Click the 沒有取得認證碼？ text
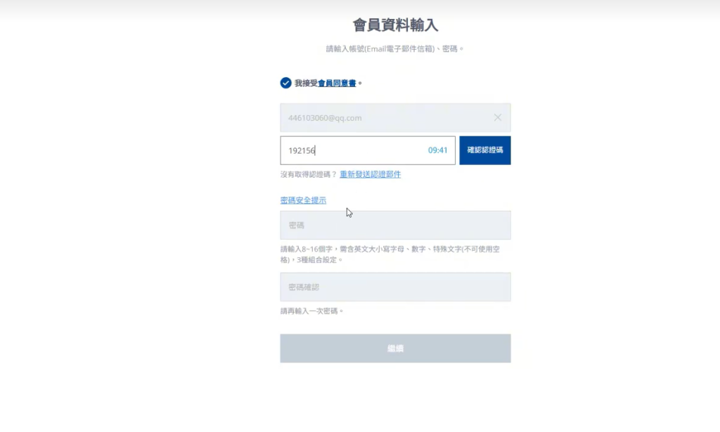The image size is (720, 432). (x=308, y=174)
